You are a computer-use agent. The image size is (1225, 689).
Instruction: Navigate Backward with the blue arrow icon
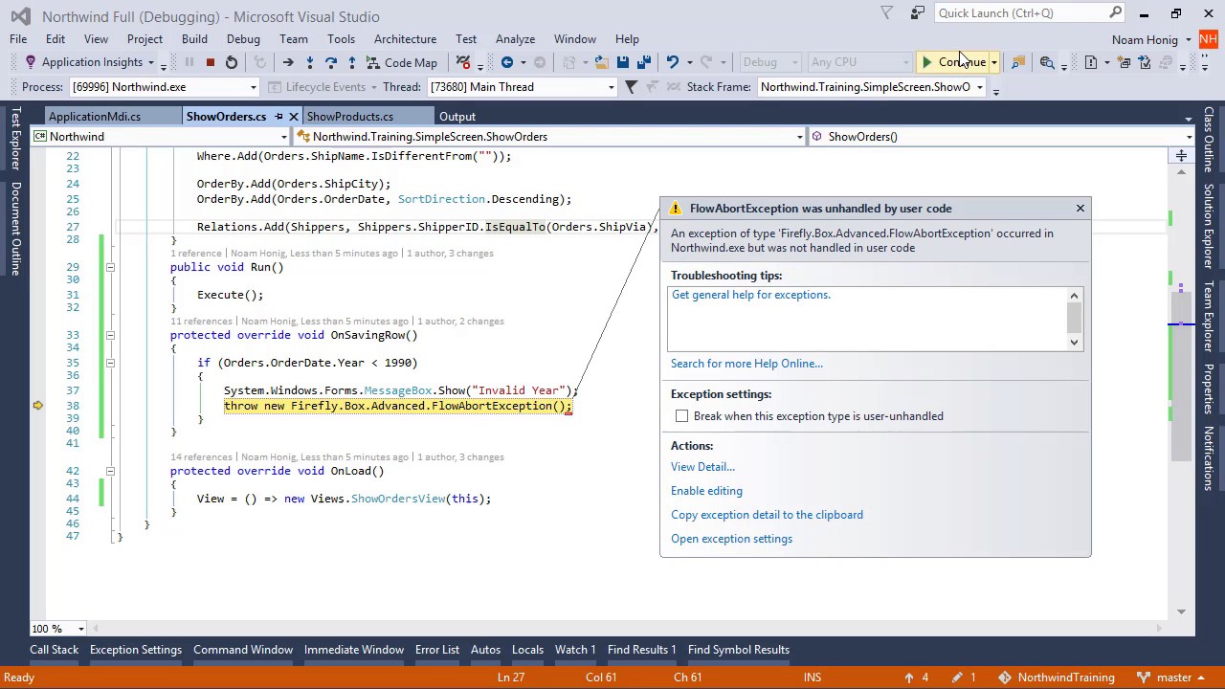(x=507, y=62)
